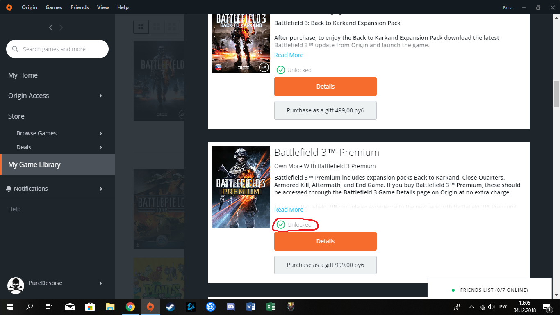Open the Windows Action Center

547,307
